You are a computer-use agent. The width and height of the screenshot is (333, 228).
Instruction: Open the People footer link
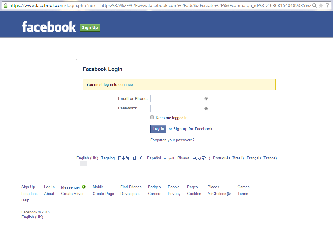[173, 187]
